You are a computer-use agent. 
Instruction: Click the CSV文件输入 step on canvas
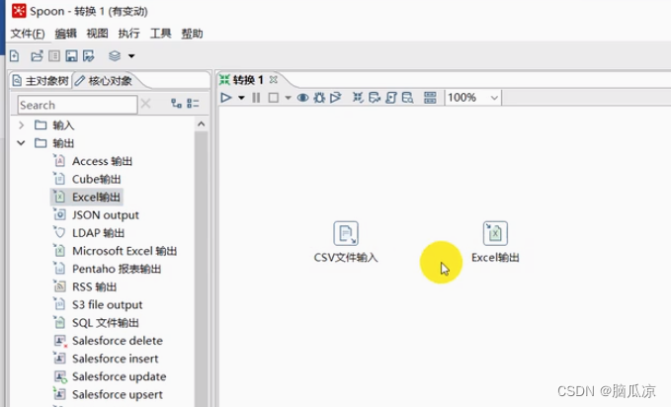pyautogui.click(x=346, y=234)
